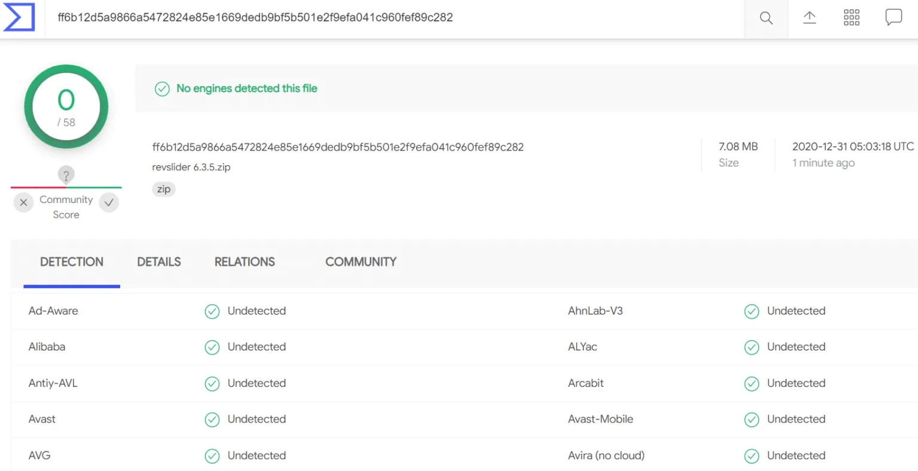This screenshot has width=918, height=471.
Task: Click the Undetected check icon for Avira
Action: [x=752, y=456]
